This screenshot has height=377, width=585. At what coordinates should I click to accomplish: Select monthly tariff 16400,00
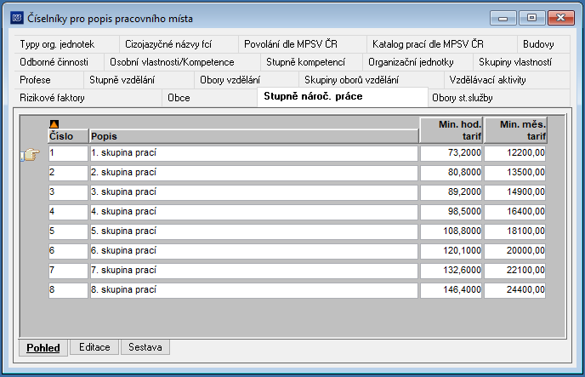pyautogui.click(x=515, y=212)
